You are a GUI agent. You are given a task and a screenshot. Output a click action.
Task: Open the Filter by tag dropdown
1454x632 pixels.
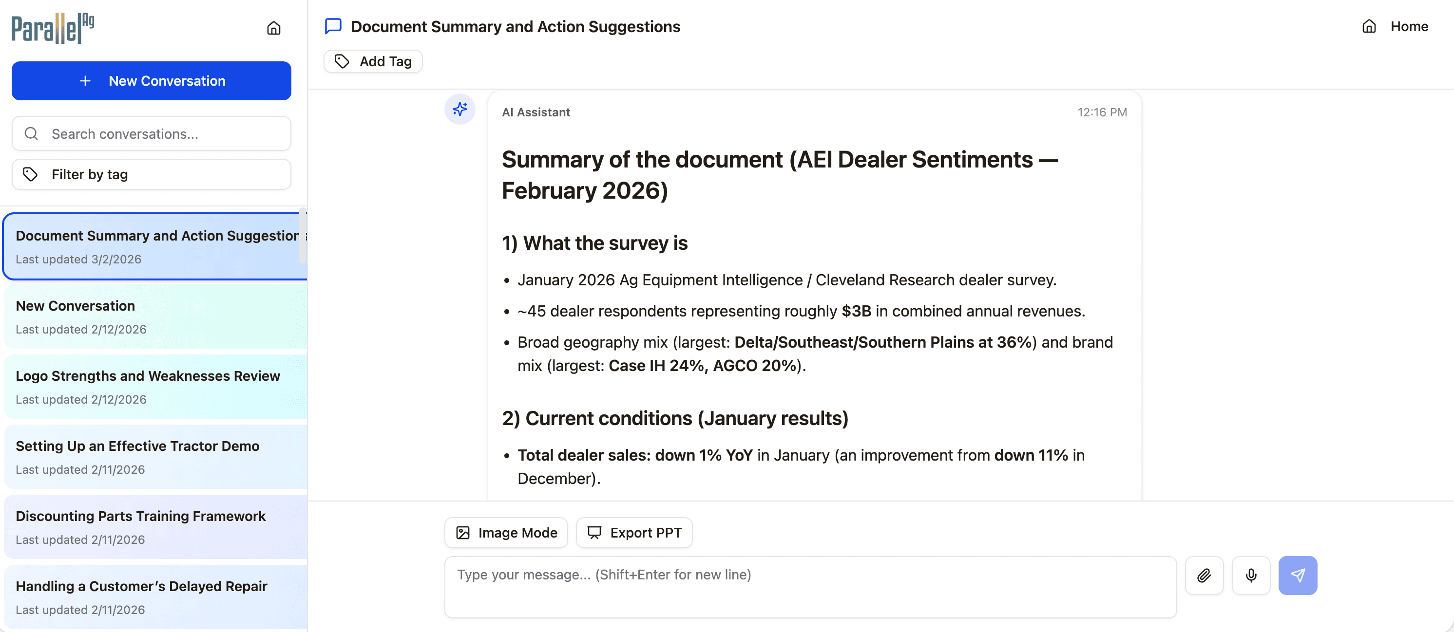tap(151, 174)
